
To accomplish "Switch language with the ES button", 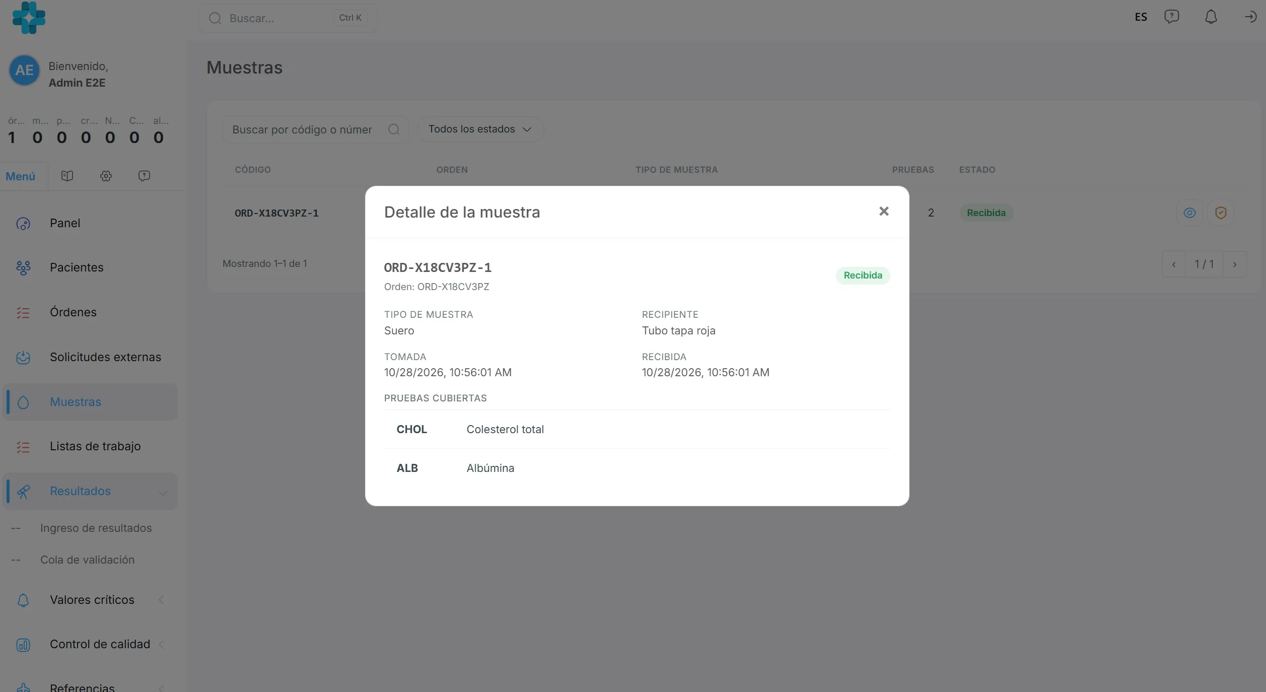I will (1141, 17).
